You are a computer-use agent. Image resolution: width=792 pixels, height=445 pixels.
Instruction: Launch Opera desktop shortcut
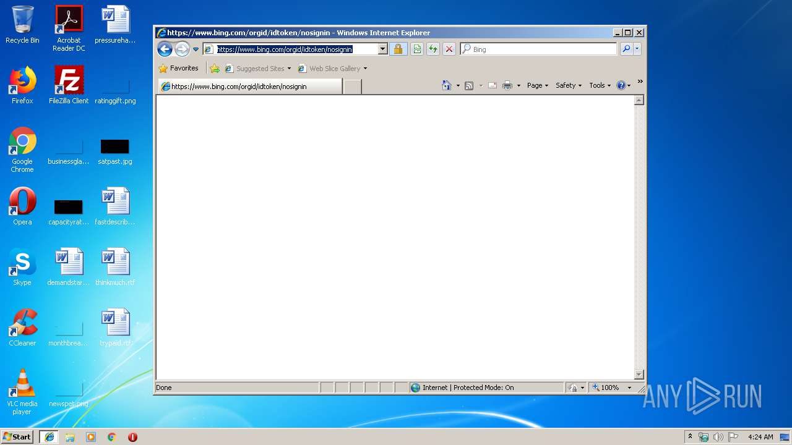[22, 206]
